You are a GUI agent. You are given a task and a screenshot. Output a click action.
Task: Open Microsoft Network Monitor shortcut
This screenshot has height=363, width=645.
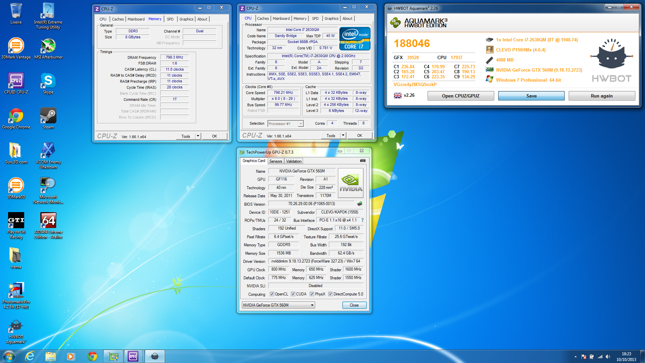coord(48,191)
